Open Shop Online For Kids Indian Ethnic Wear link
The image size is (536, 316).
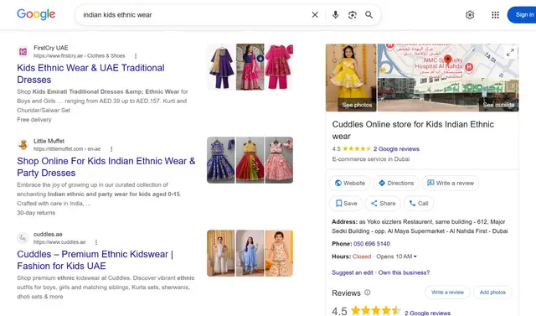pos(106,167)
